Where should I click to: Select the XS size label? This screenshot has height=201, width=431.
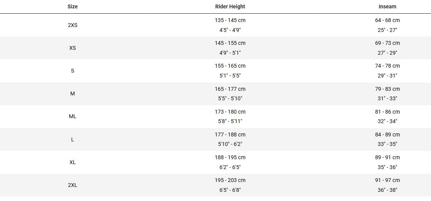click(73, 48)
